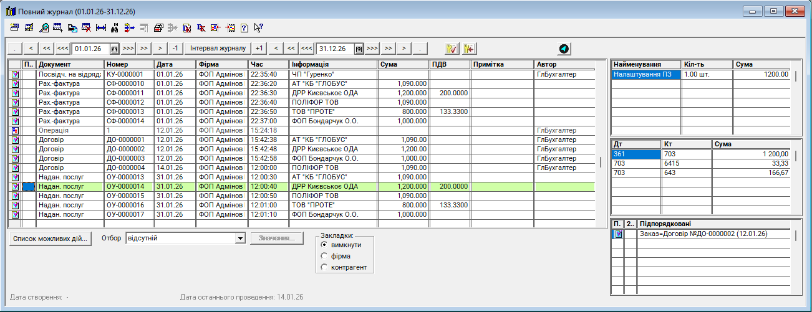Image resolution: width=812 pixels, height=312 pixels.
Task: Select the 'фірма' bookmarks radio button
Action: pyautogui.click(x=324, y=256)
